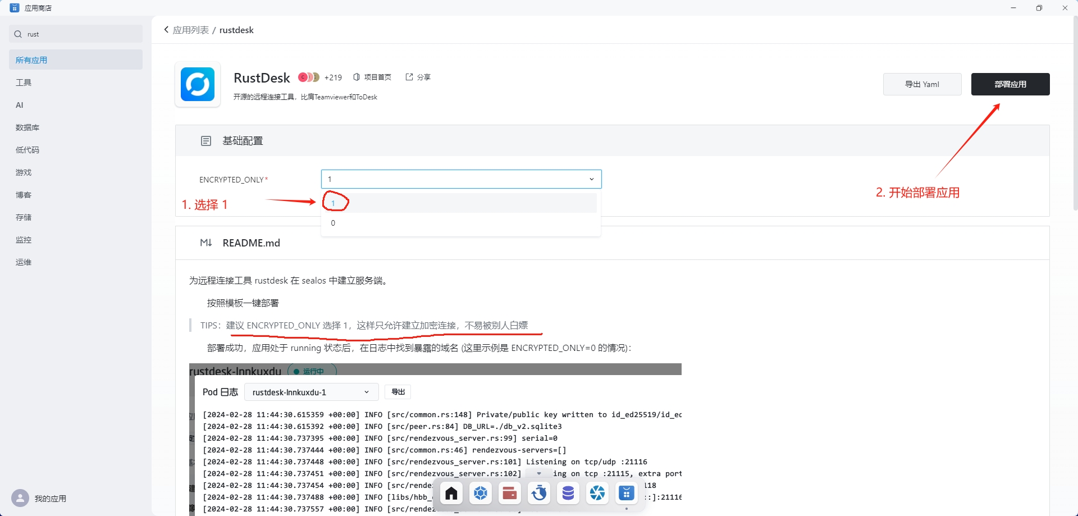Select the 低代码 category

tap(76, 150)
